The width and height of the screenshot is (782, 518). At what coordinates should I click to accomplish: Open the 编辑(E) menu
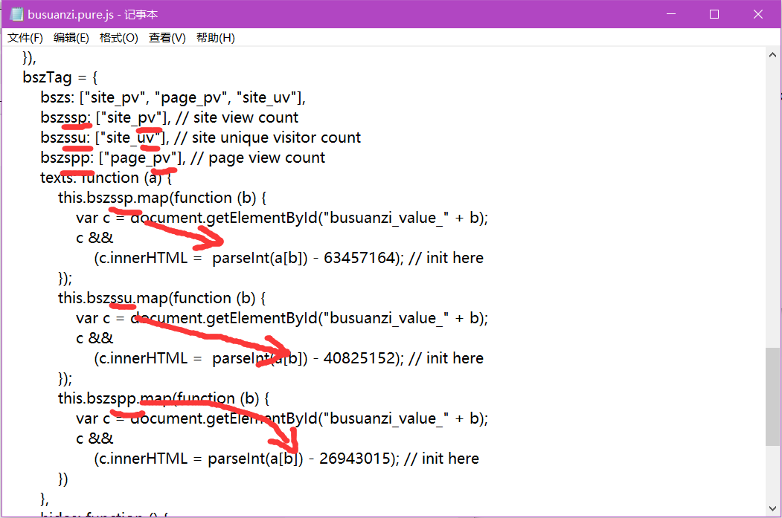click(x=71, y=37)
